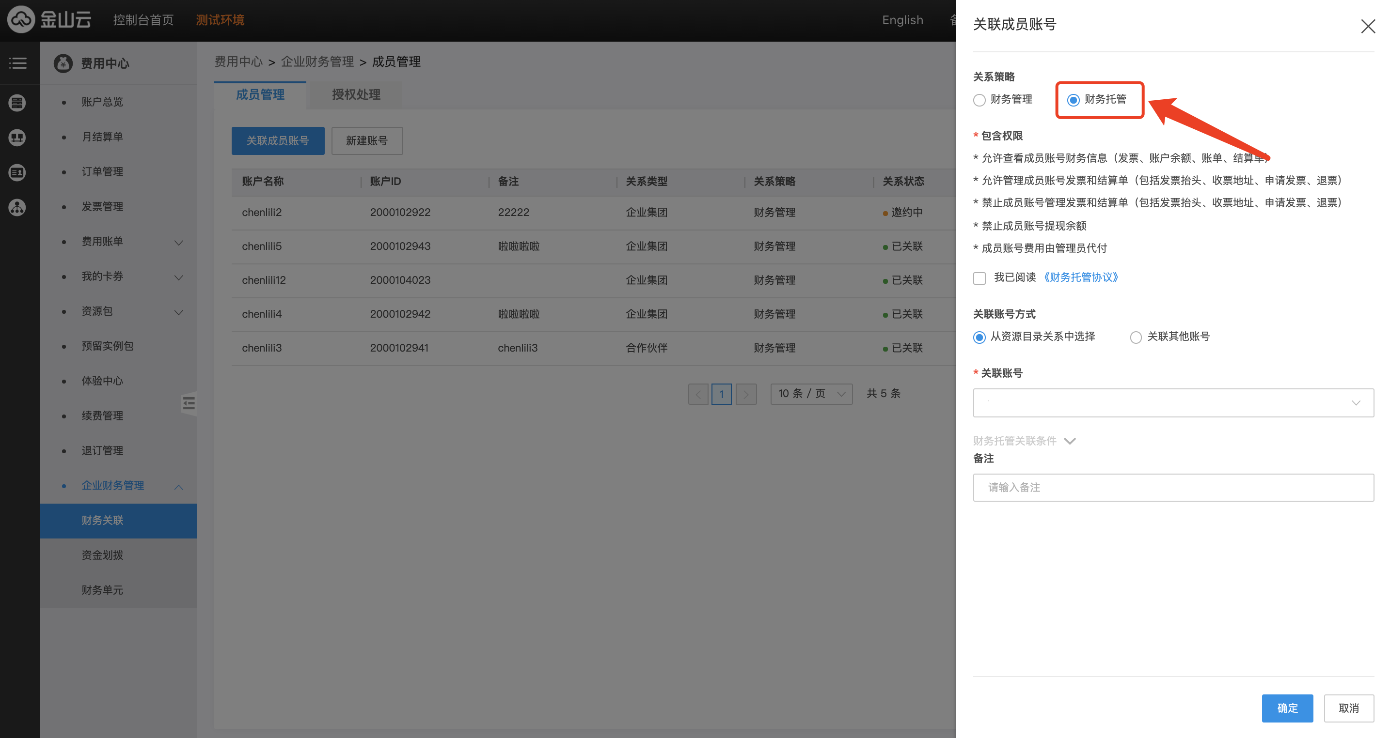Screen dimensions: 1390x738
Task: Switch to the 授权处理 tab
Action: point(356,95)
